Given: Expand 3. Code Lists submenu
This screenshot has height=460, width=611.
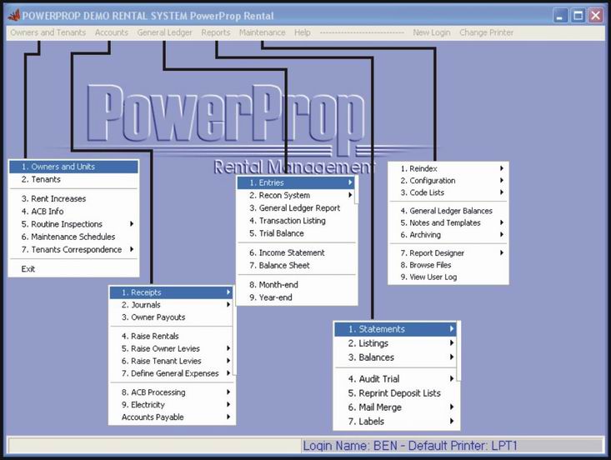Looking at the screenshot, I should 448,192.
